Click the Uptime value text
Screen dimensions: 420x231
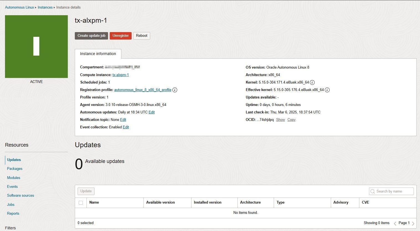coord(280,105)
